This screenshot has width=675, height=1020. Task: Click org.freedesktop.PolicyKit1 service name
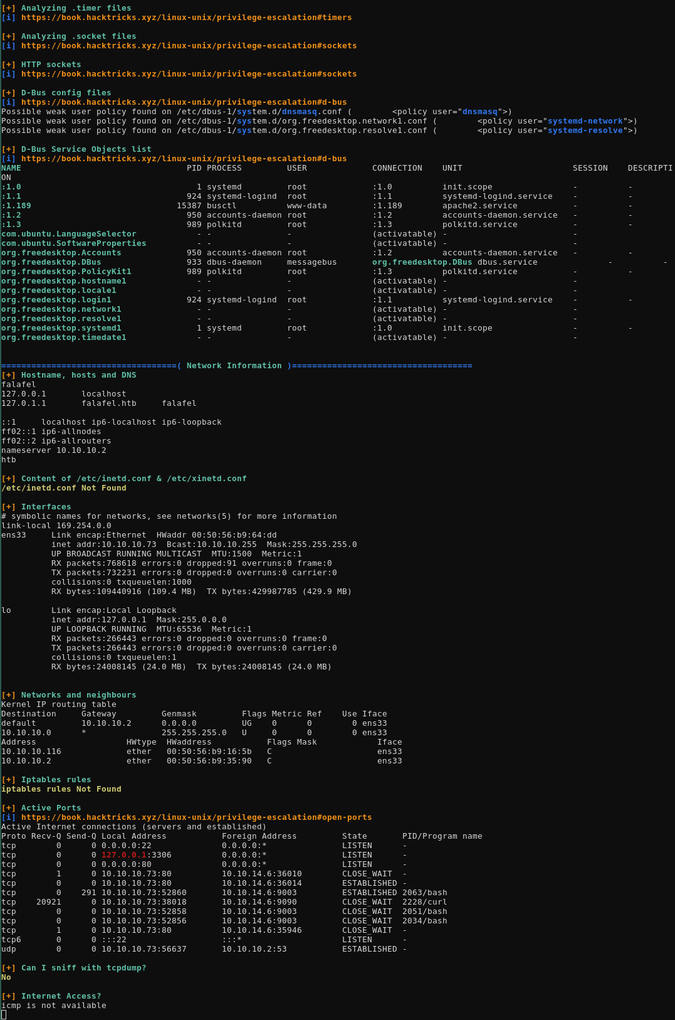(66, 272)
